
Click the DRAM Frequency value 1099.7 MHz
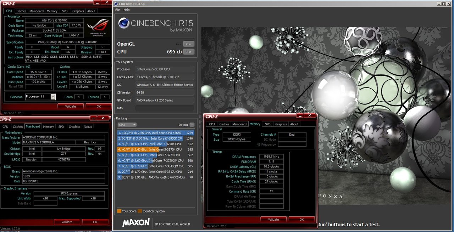tap(271, 157)
